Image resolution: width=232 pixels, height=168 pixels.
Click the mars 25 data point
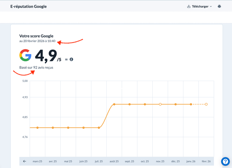38,128
